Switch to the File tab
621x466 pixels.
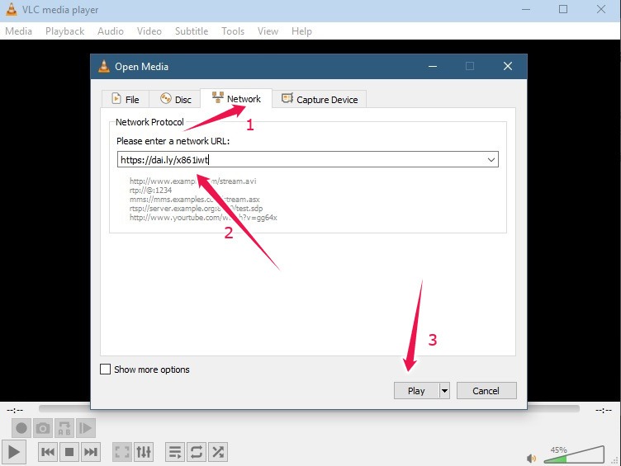coord(126,99)
